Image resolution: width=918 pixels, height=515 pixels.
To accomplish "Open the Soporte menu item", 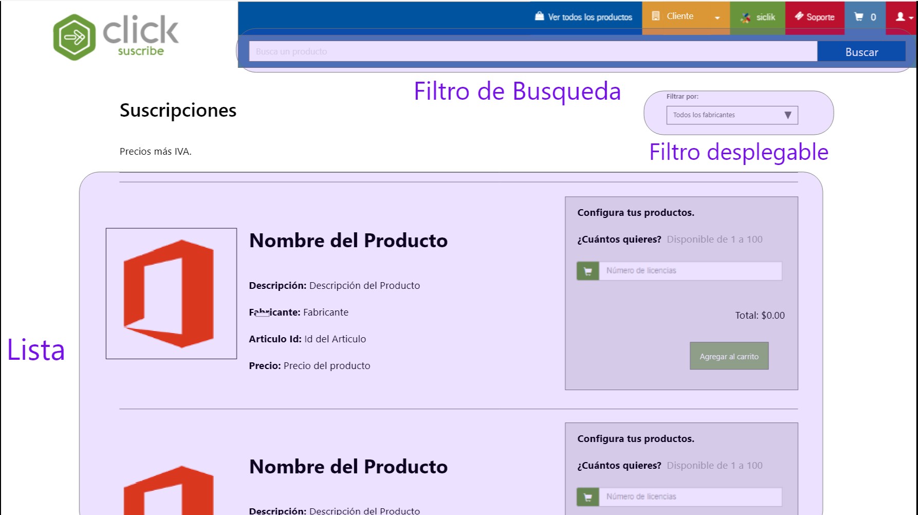I will (815, 17).
